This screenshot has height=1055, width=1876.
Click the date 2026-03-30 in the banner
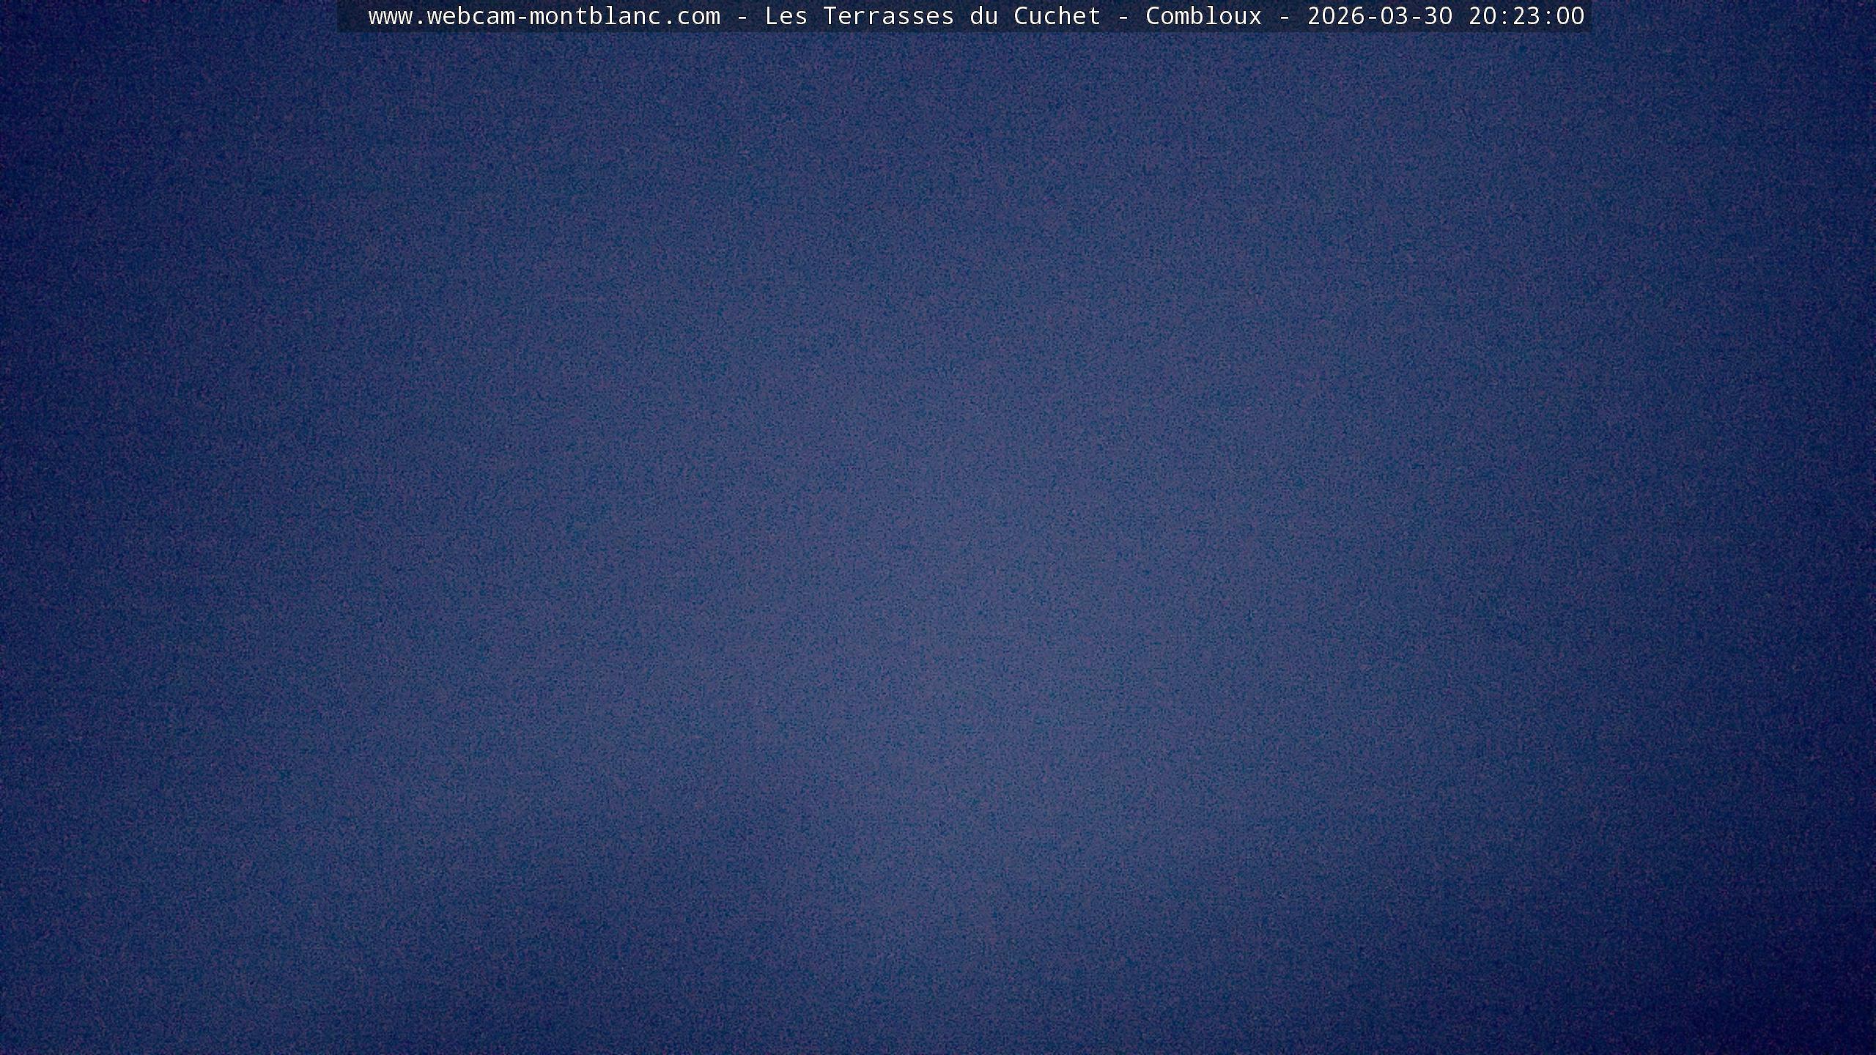coord(1379,16)
